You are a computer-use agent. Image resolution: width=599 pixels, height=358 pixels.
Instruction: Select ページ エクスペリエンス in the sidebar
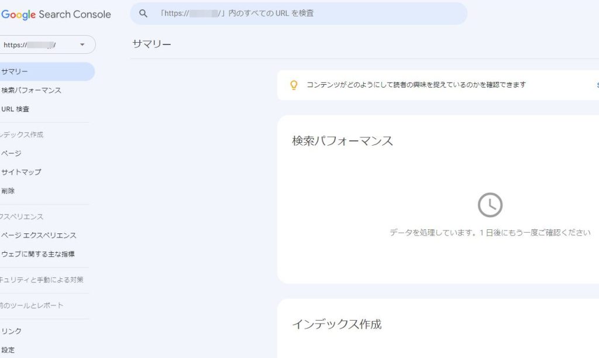tap(39, 235)
